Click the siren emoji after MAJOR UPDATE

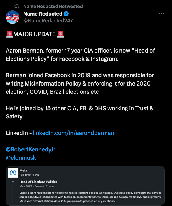60,34
